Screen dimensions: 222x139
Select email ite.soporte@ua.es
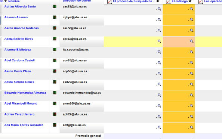76,50
